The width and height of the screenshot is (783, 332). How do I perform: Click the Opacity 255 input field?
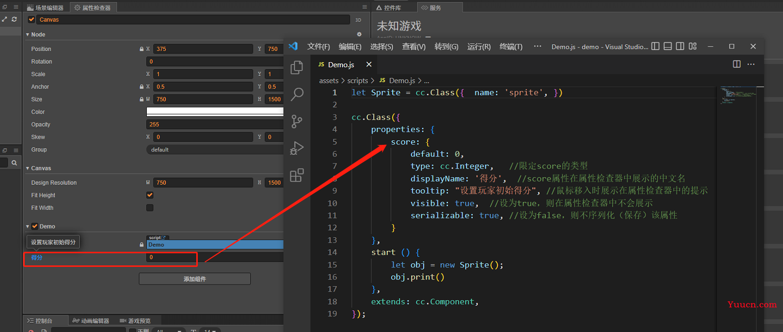click(x=215, y=125)
